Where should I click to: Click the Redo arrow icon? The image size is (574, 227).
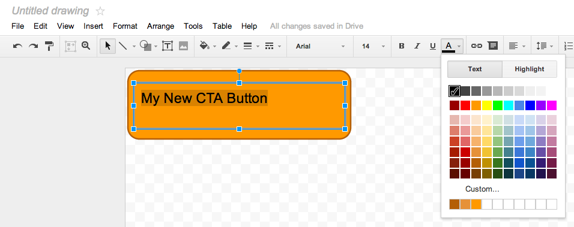pos(33,46)
